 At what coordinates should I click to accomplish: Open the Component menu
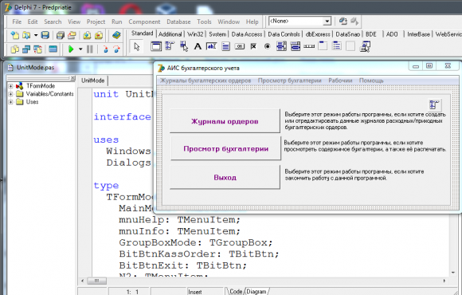coord(144,22)
